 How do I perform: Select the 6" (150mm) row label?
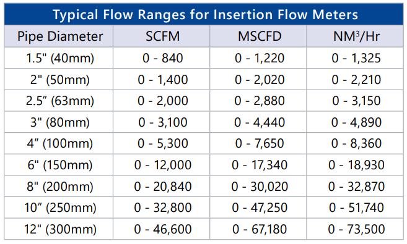click(60, 165)
